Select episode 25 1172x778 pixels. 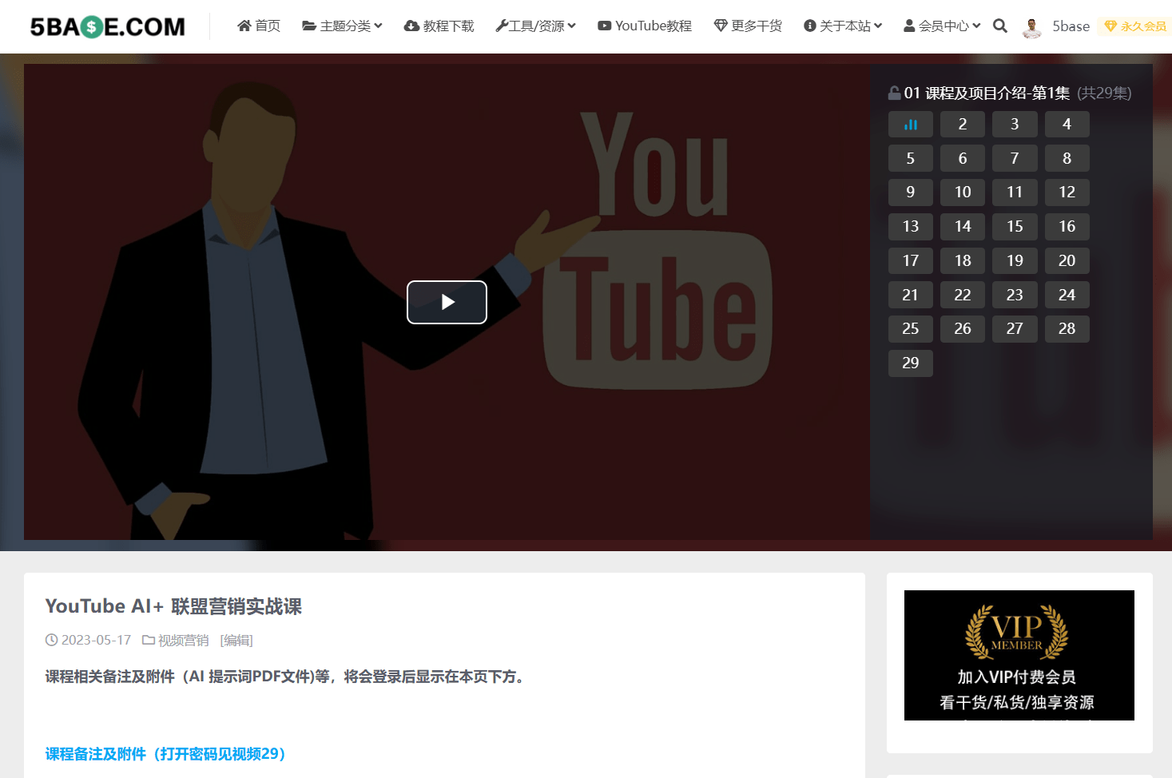tap(911, 329)
